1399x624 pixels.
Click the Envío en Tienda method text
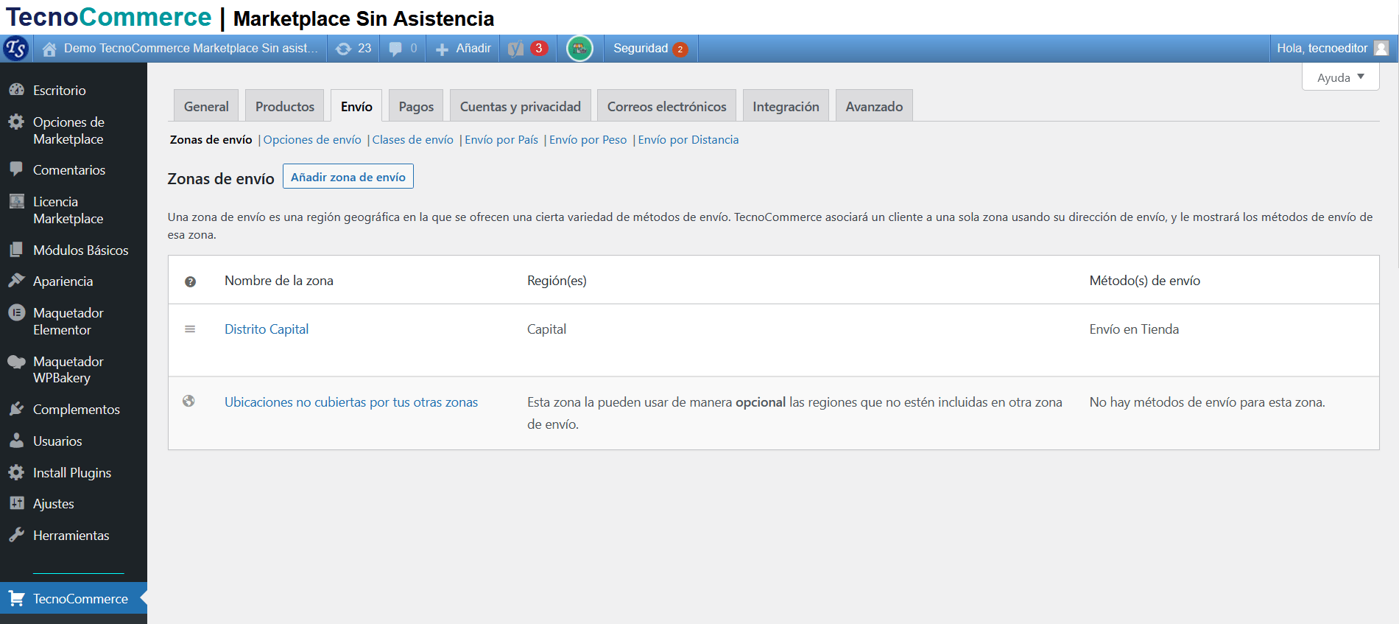tap(1134, 329)
